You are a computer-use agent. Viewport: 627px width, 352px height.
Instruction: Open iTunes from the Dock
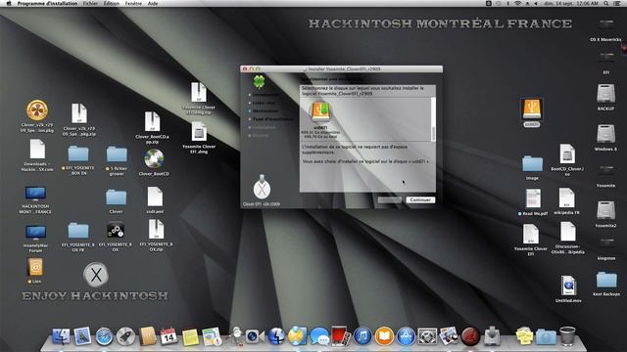pyautogui.click(x=362, y=336)
